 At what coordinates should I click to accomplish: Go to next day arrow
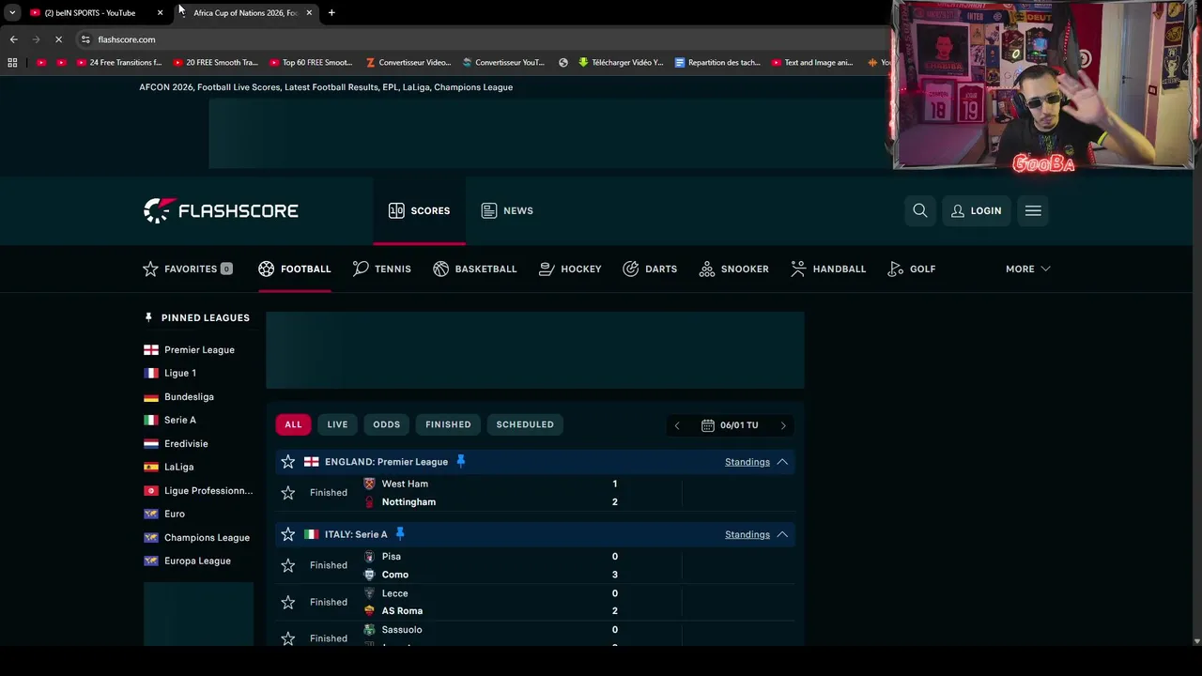coord(783,425)
